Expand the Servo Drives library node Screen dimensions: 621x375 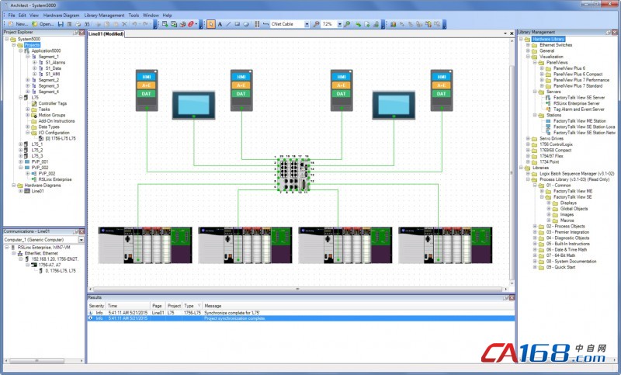coord(527,138)
